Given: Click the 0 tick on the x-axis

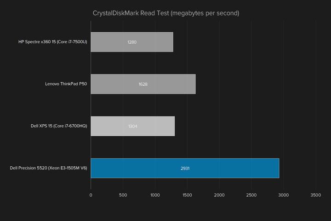Looking at the screenshot, I should 91,195.
